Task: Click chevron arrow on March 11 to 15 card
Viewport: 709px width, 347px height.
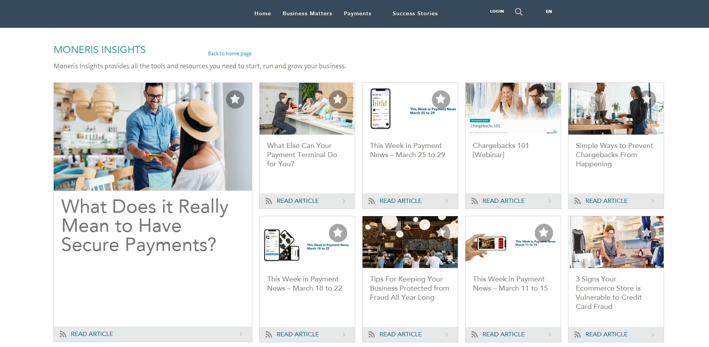Action: click(550, 334)
